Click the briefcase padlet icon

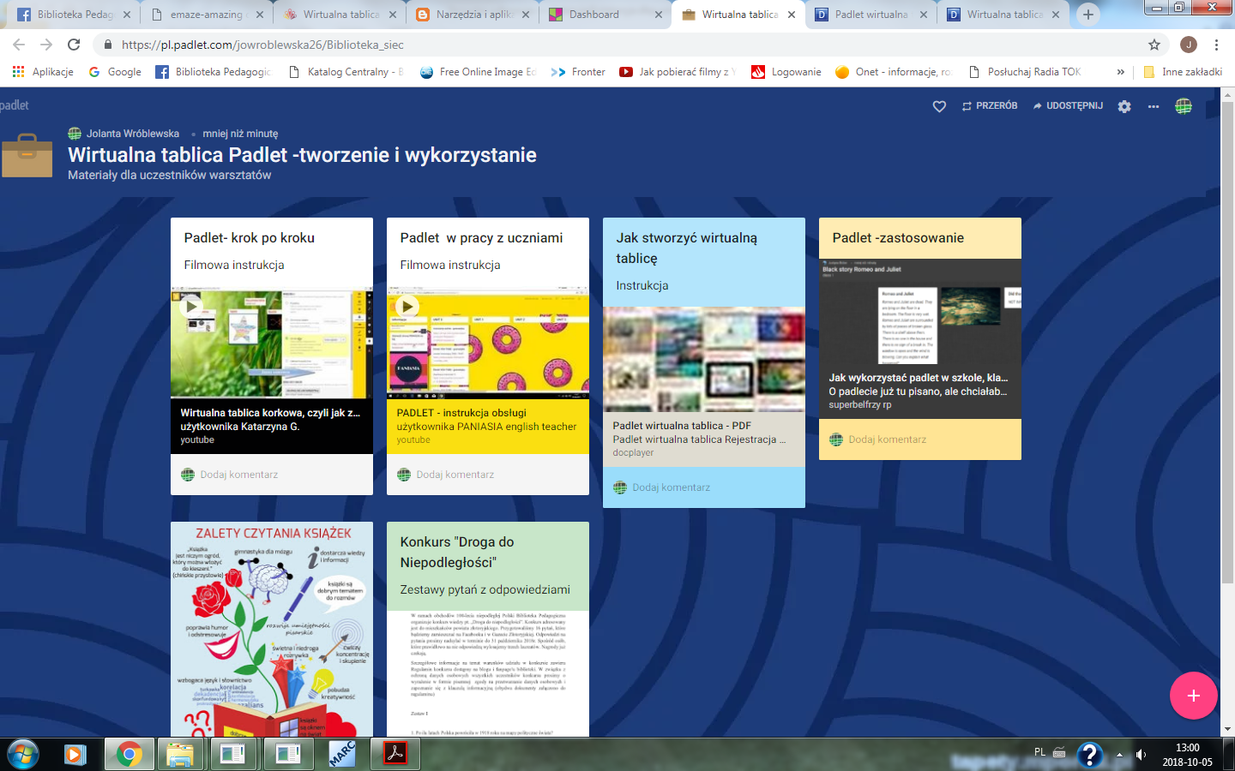pos(27,155)
